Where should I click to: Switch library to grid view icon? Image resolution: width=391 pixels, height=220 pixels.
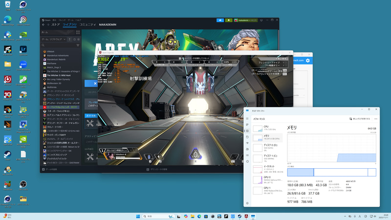coord(78,32)
